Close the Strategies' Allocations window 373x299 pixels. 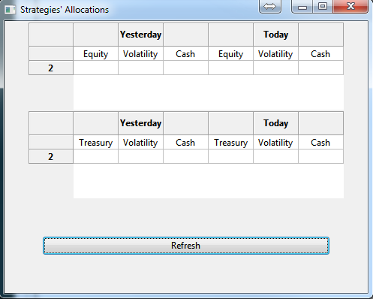point(350,6)
